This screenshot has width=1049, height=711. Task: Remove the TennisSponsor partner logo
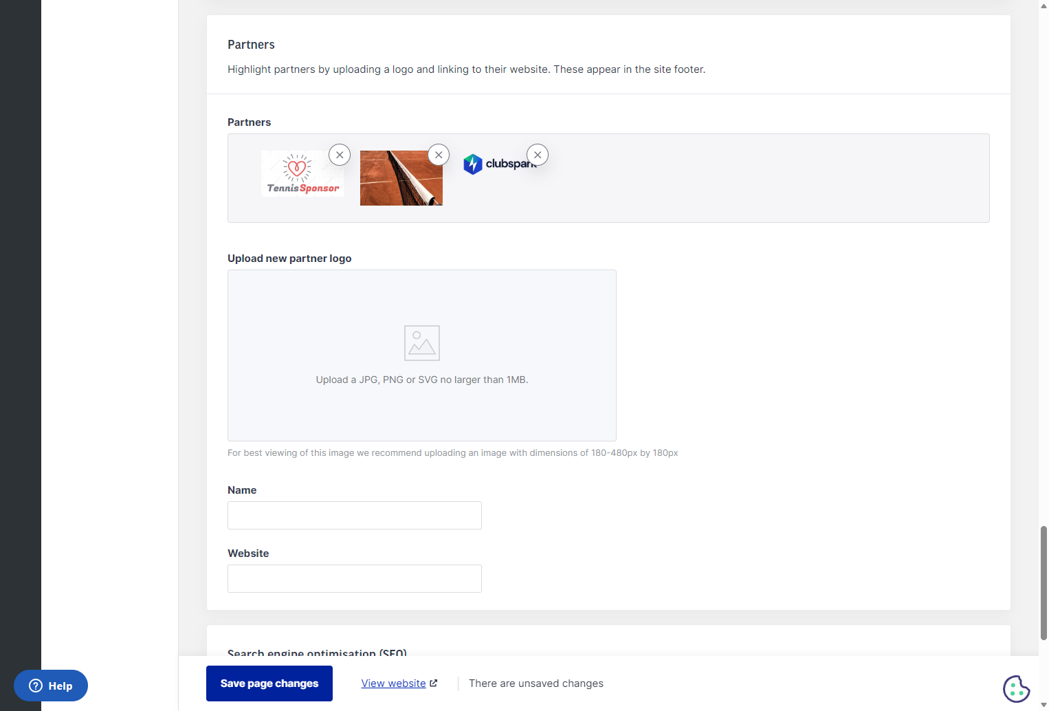[340, 155]
